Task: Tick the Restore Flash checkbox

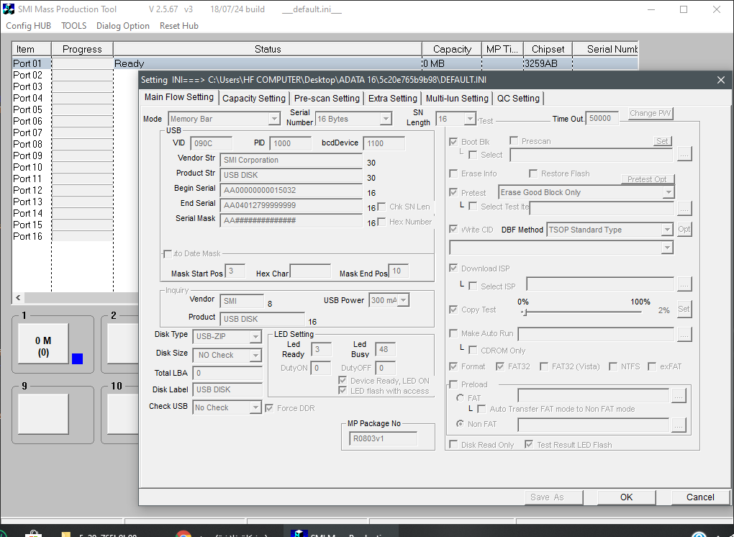Action: click(x=533, y=173)
